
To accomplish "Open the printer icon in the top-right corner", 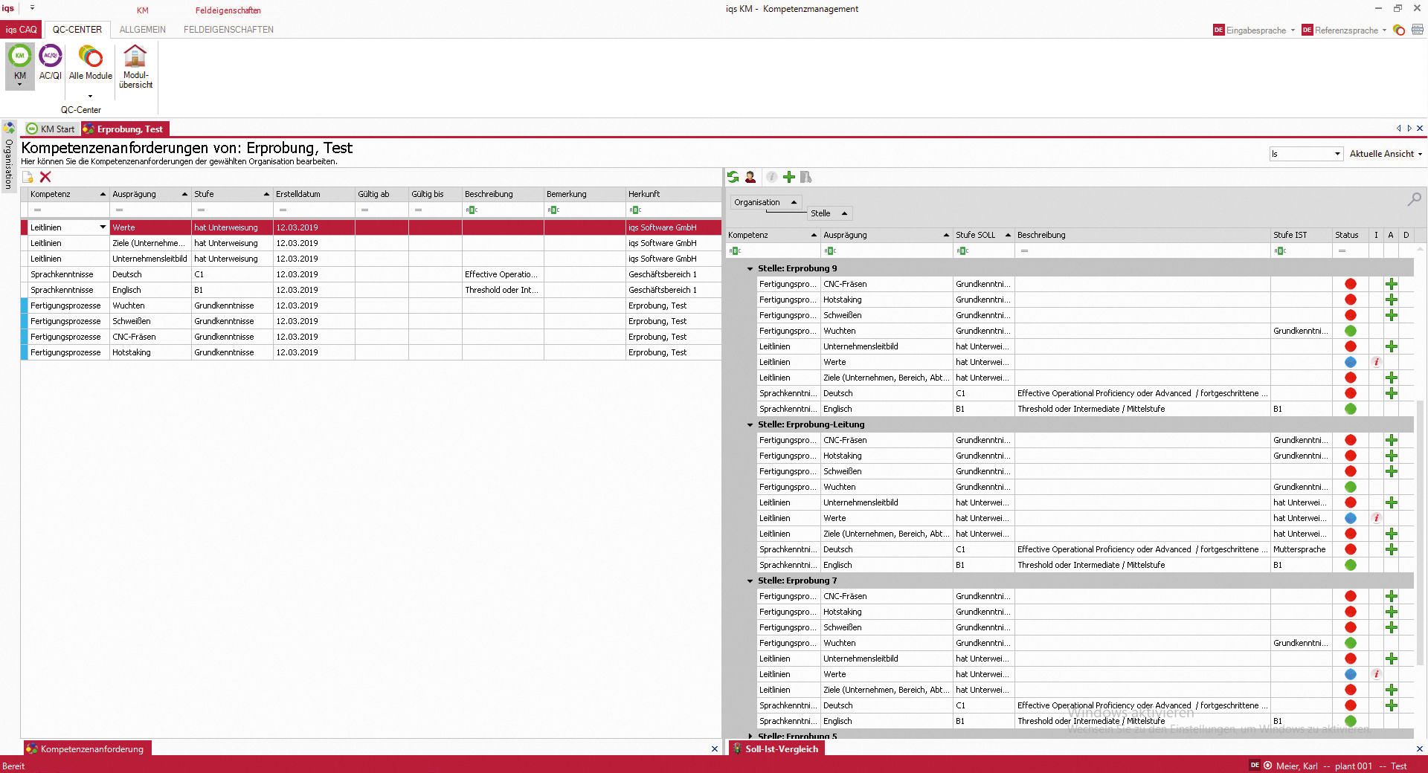I will tap(1419, 30).
